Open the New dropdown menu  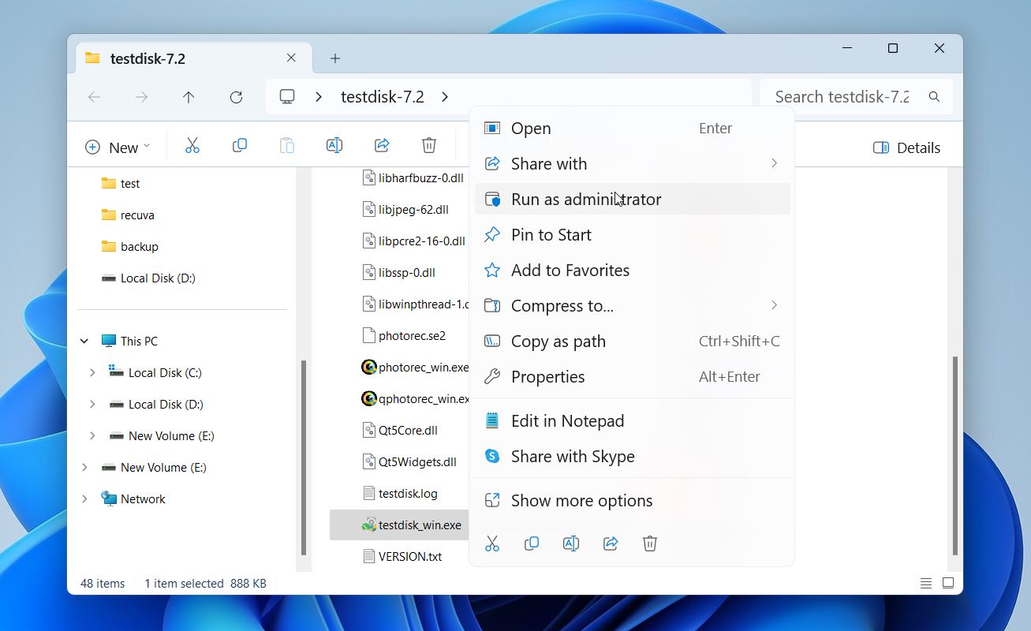pyautogui.click(x=117, y=147)
